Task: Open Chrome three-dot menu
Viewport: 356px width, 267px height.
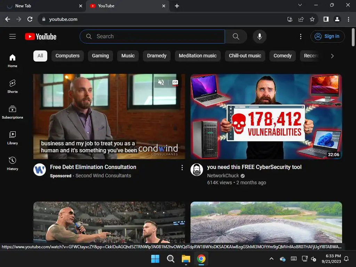Action: 348,19
